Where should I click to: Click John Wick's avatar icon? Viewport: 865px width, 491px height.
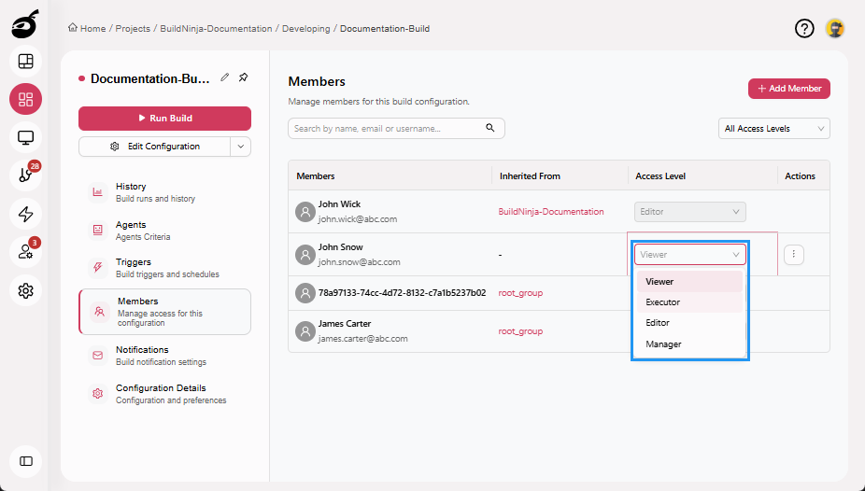pos(305,212)
